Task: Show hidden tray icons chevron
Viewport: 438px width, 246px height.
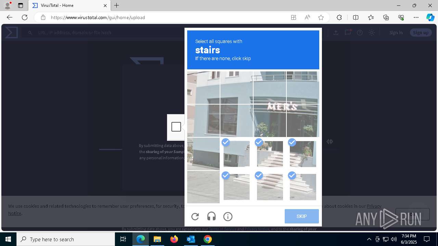Action: (369, 239)
